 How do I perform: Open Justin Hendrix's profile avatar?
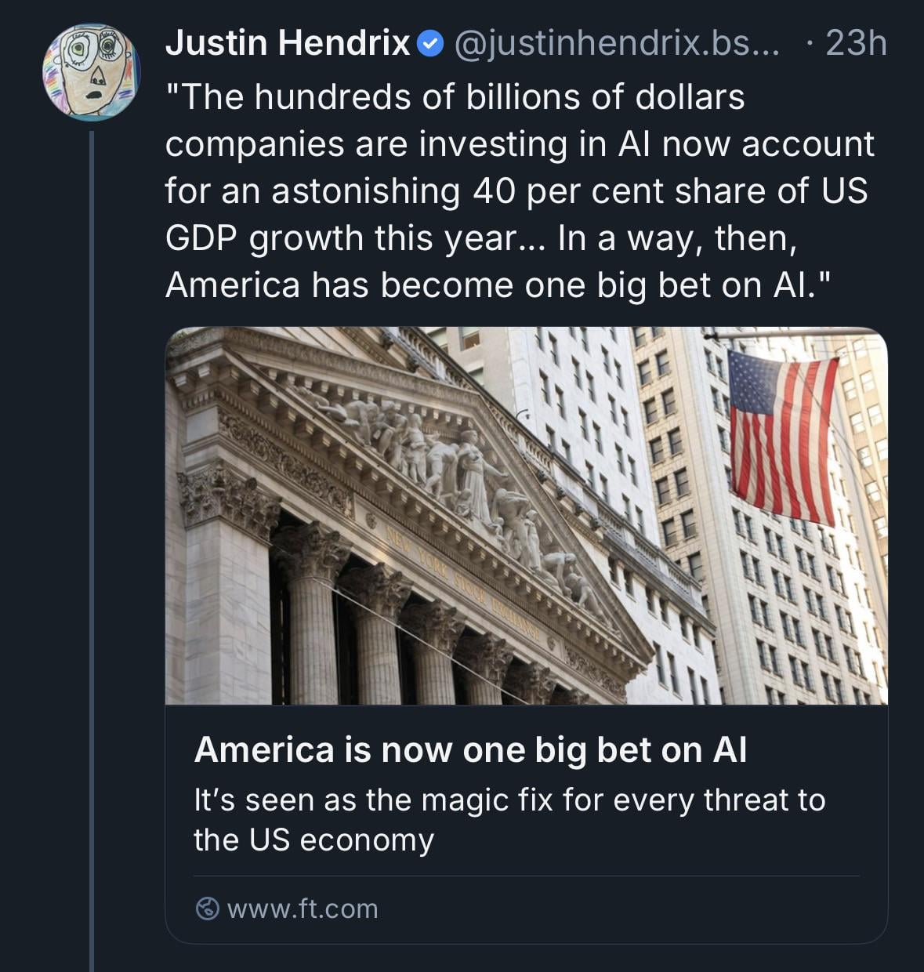[91, 71]
